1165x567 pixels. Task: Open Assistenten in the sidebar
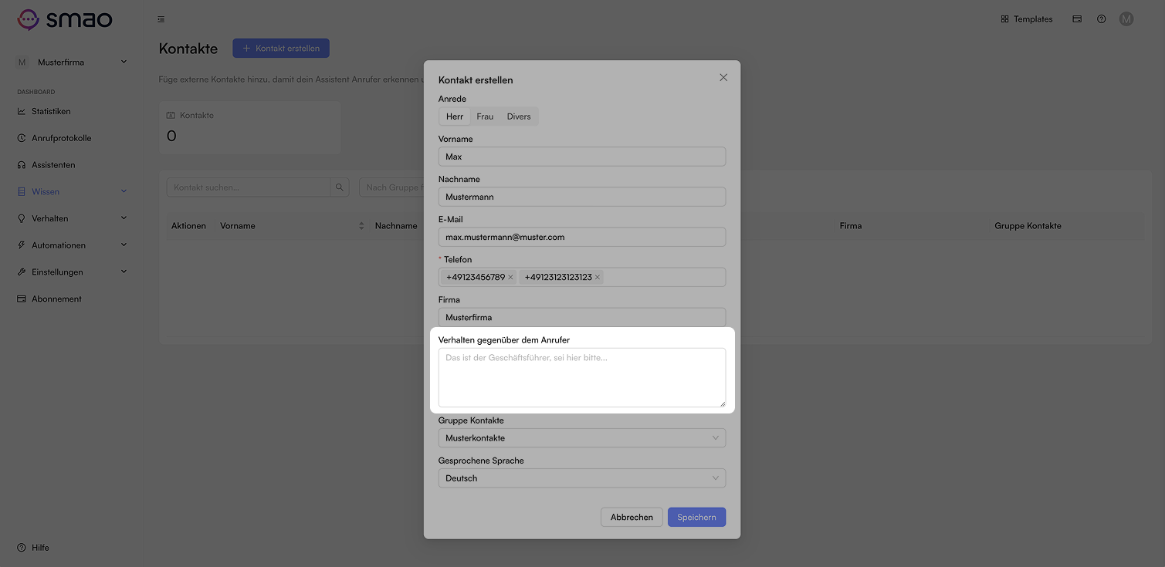[x=53, y=165]
